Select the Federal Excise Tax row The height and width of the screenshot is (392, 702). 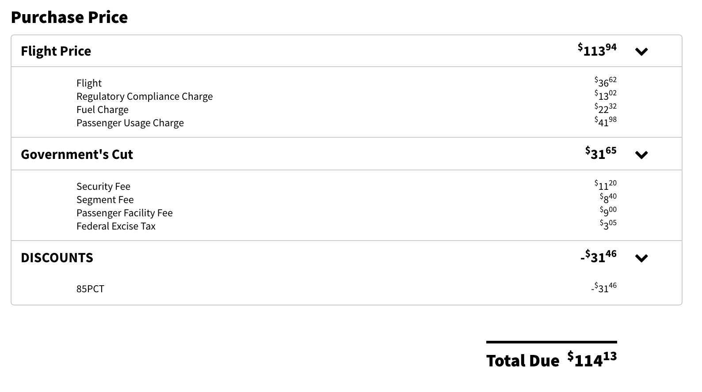(116, 226)
